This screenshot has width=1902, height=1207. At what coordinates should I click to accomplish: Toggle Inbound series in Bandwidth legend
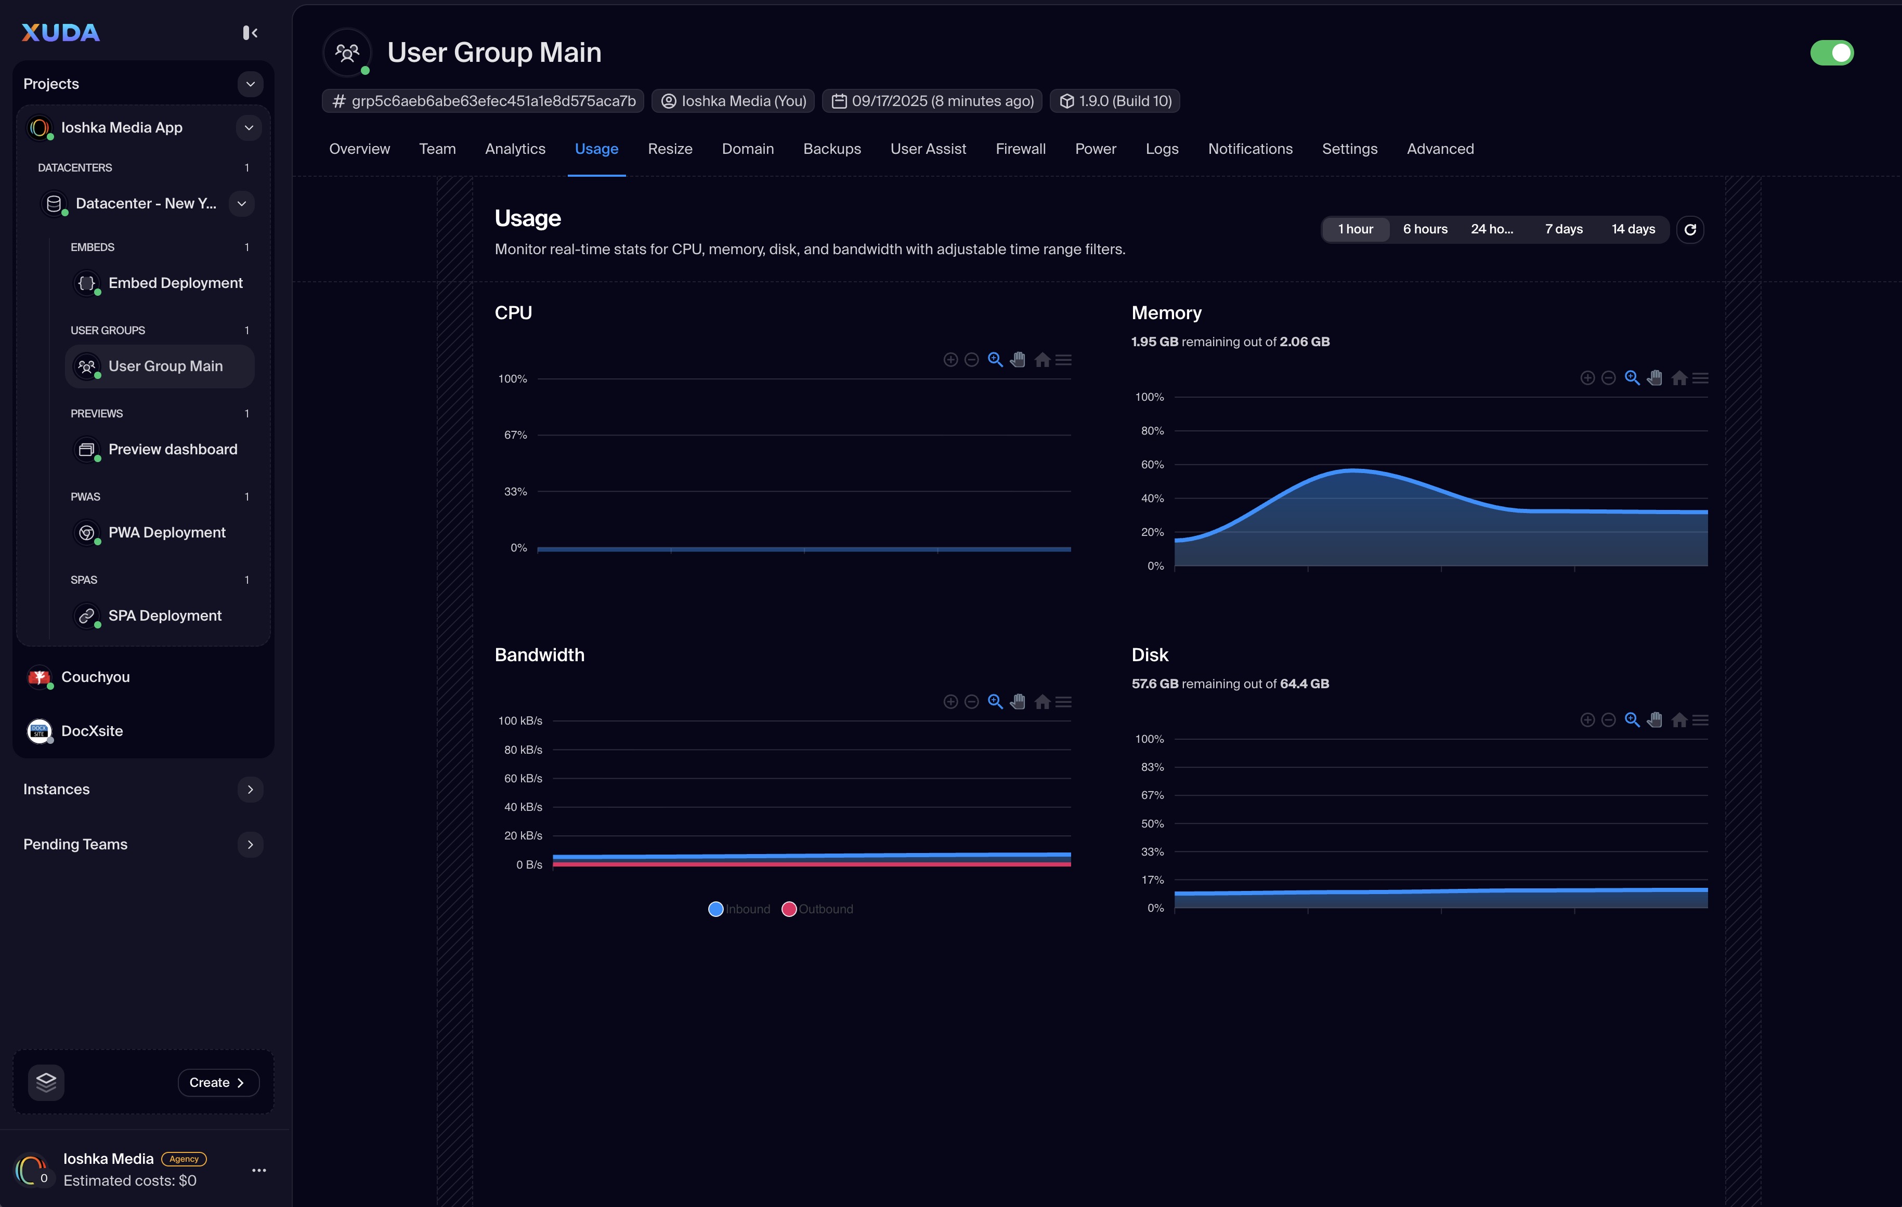[738, 909]
